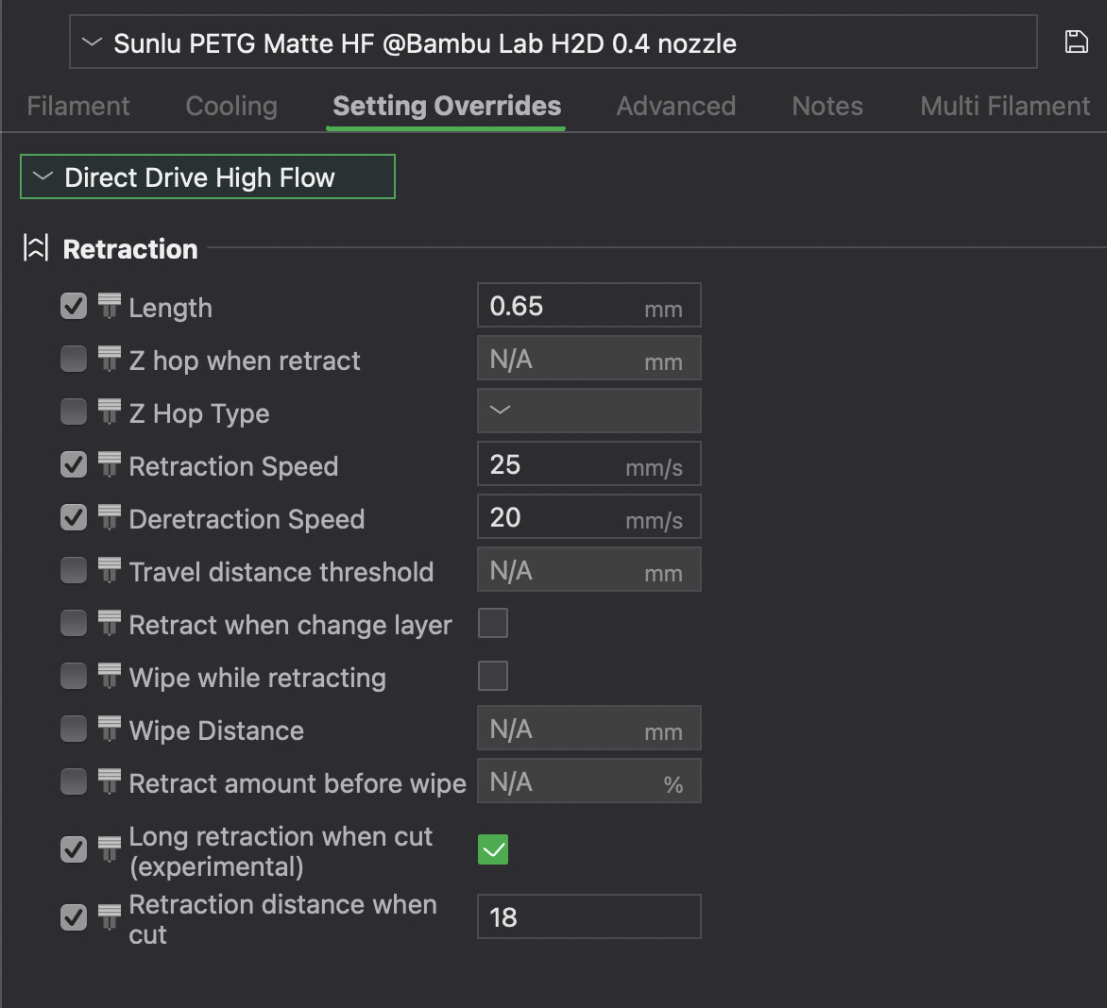The width and height of the screenshot is (1107, 1008).
Task: Open the Direct Drive High Flow dropdown
Action: coord(208,177)
